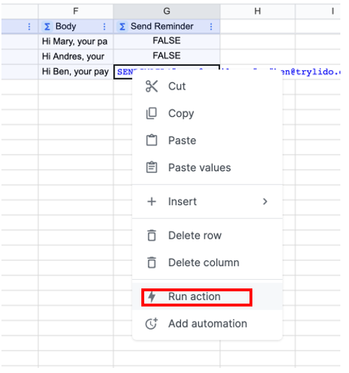Click the Paste clipboard icon
The width and height of the screenshot is (349, 373).
pyautogui.click(x=151, y=140)
